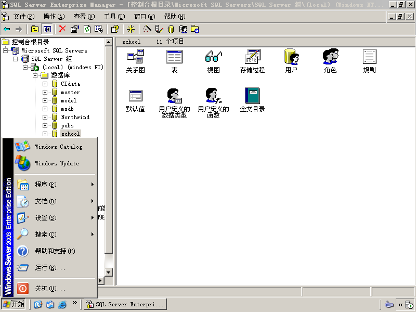Expand the Northwind database node
Image resolution: width=416 pixels, height=312 pixels.
tap(45, 118)
